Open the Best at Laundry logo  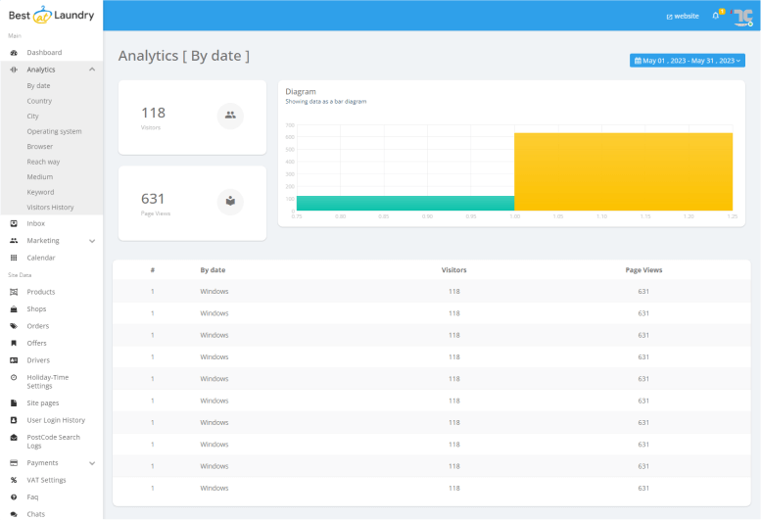point(51,15)
